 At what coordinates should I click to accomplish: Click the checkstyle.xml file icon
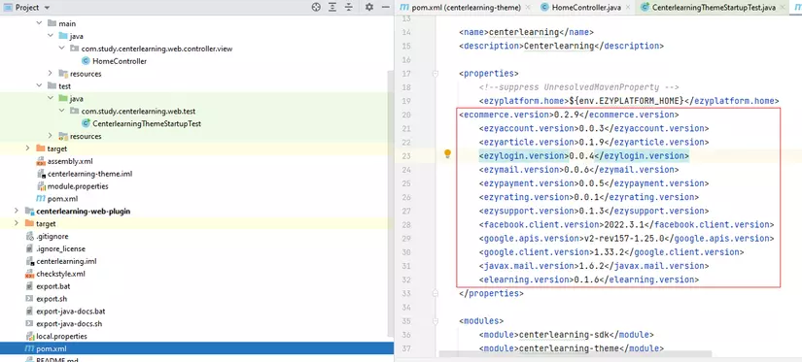coord(30,274)
